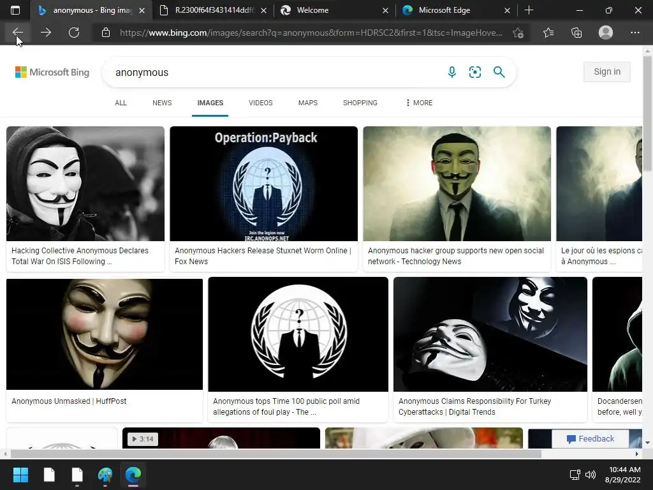Switch to the ALL results tab

pos(121,103)
